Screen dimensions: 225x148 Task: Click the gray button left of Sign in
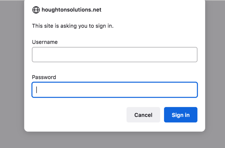pyautogui.click(x=143, y=115)
